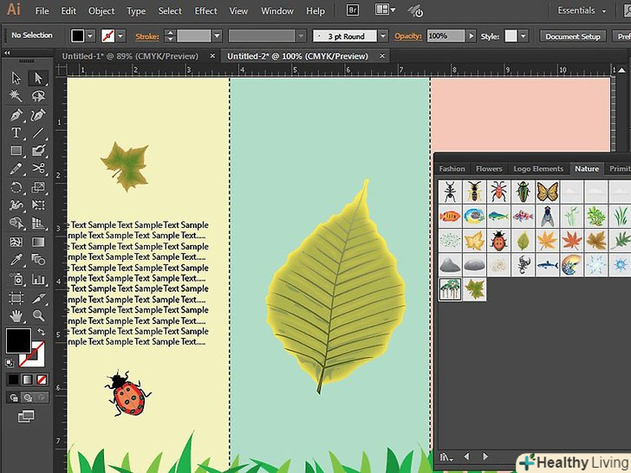Viewport: 631px width, 473px height.
Task: Open Adobe Bridge via Br icon
Action: pyautogui.click(x=353, y=11)
